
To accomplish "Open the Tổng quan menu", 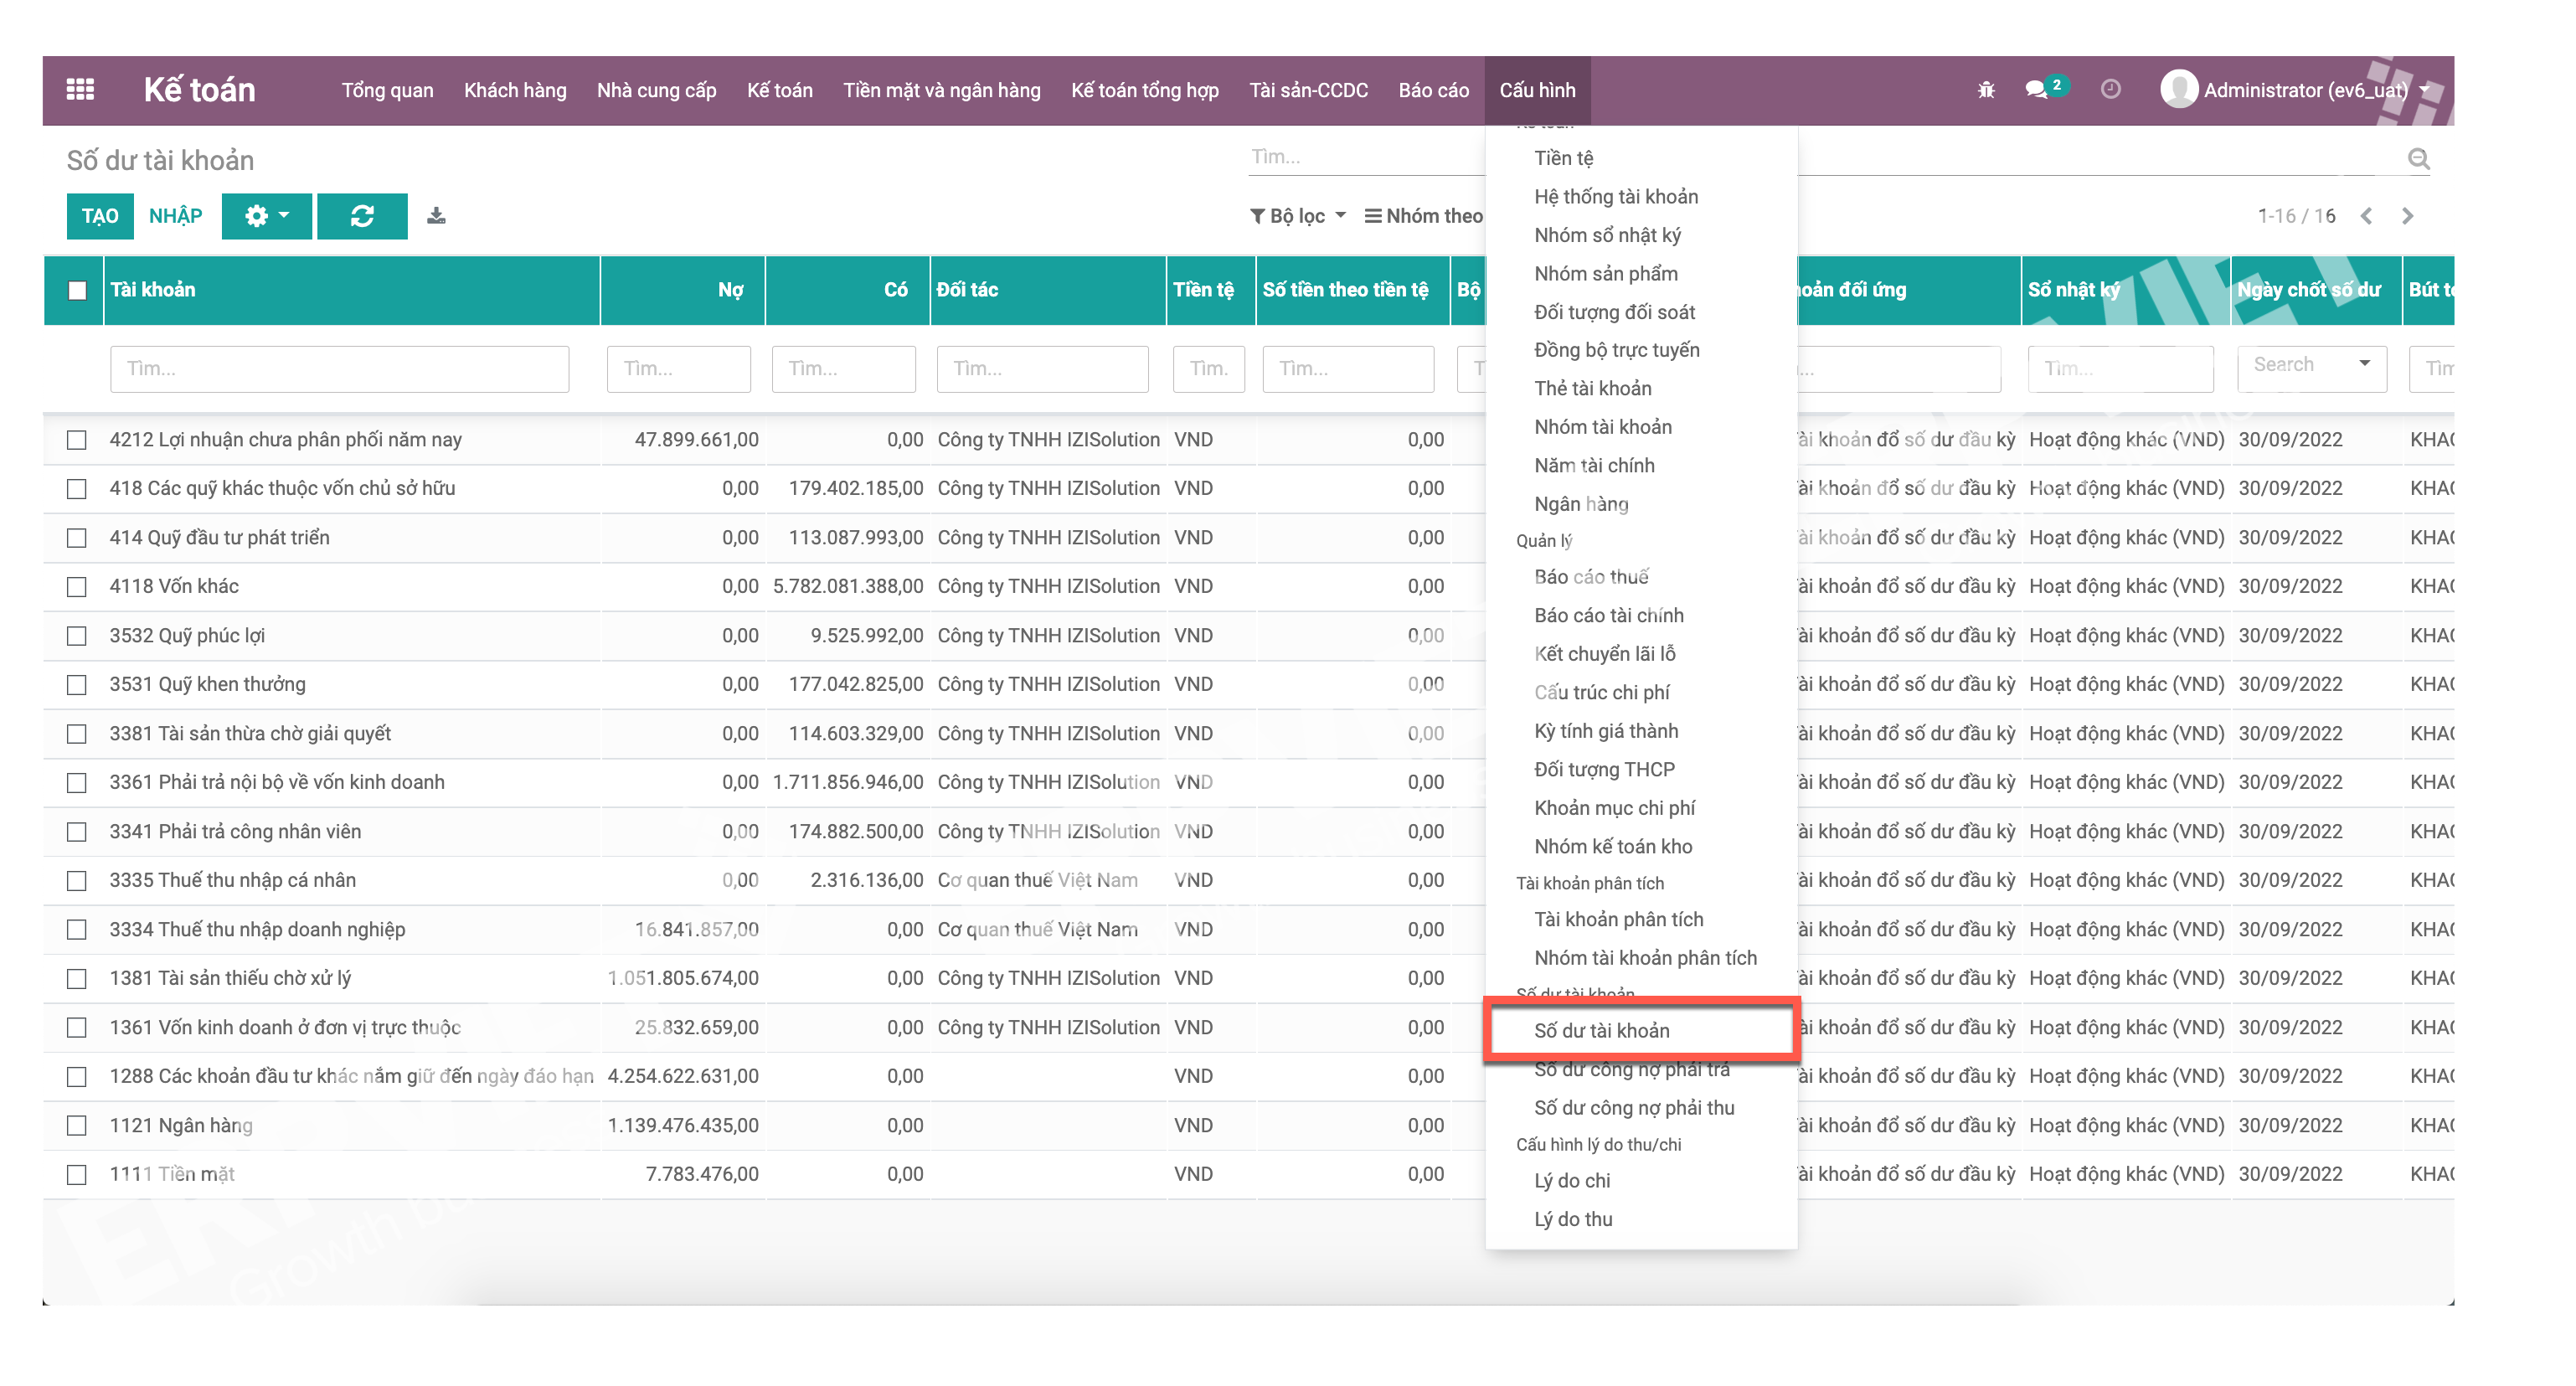I will [387, 90].
